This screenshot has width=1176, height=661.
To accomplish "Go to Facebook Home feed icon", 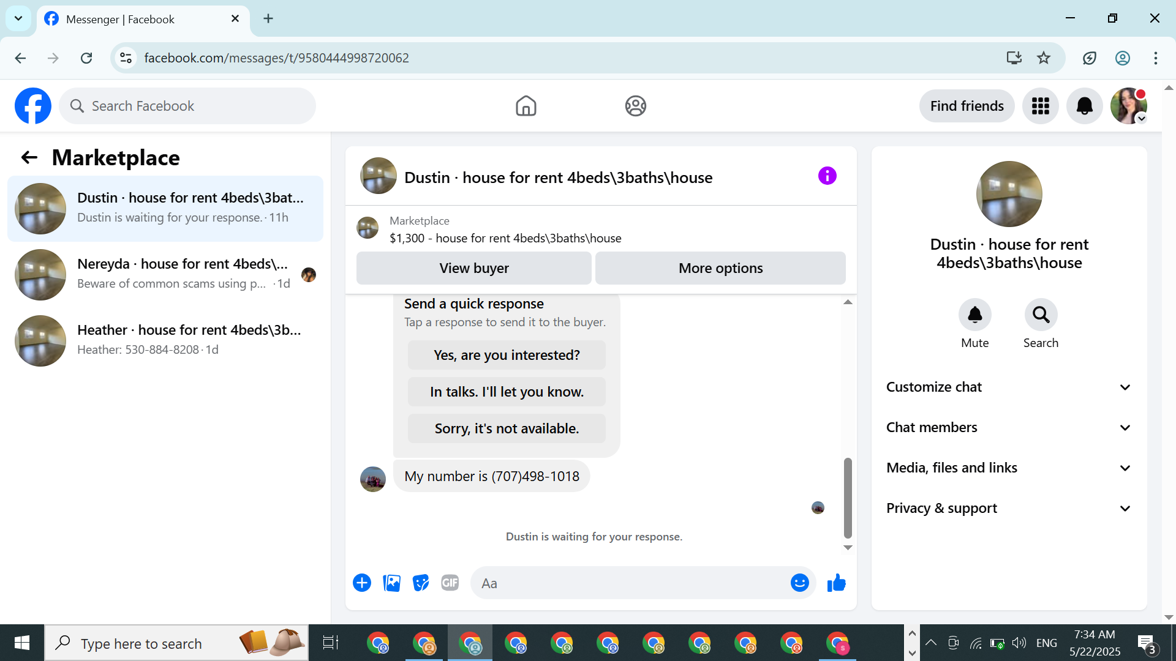I will (x=526, y=106).
